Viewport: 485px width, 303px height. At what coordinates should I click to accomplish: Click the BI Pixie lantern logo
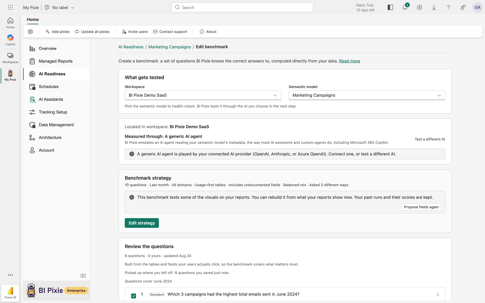pyautogui.click(x=31, y=290)
